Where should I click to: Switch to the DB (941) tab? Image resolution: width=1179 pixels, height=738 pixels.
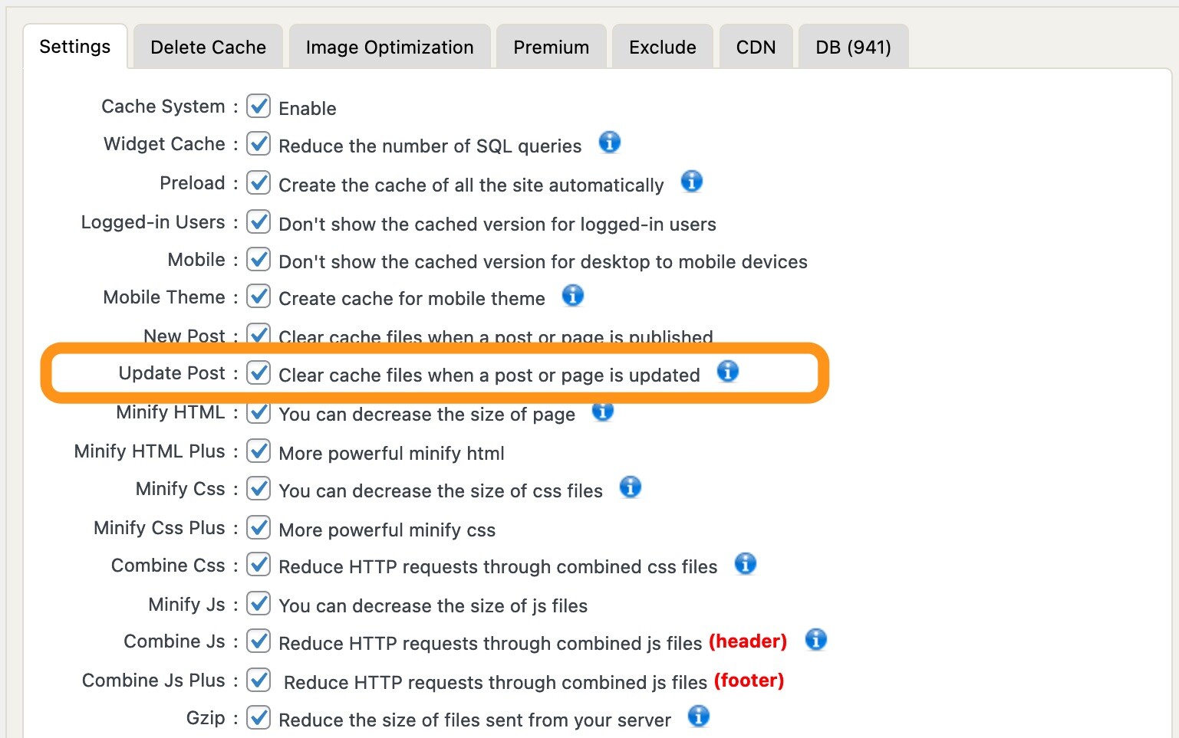coord(853,48)
